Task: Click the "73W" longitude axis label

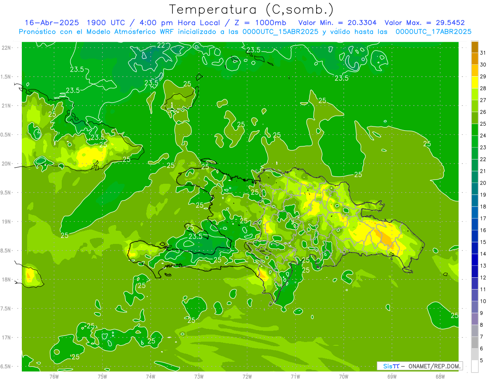Action: click(x=199, y=376)
